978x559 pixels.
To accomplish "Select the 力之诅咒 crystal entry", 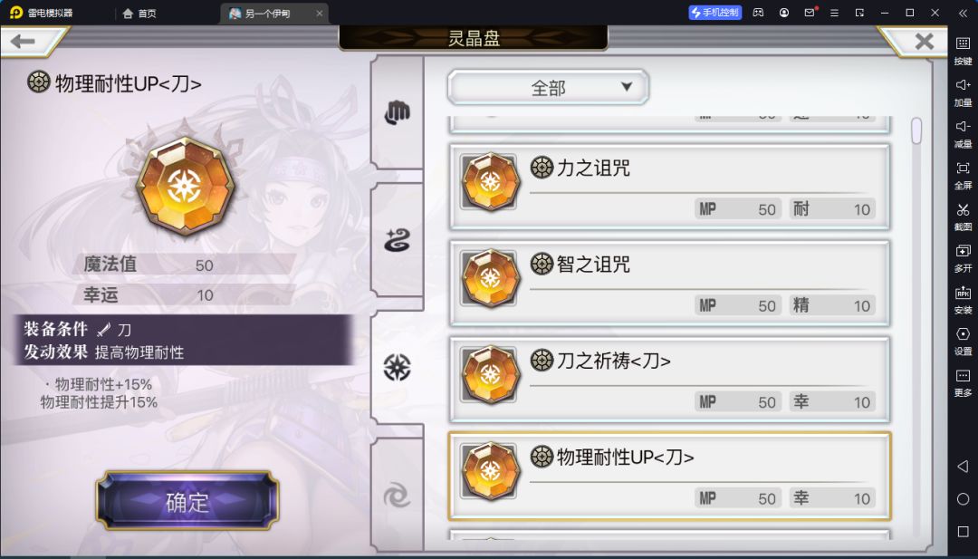I will click(x=669, y=187).
